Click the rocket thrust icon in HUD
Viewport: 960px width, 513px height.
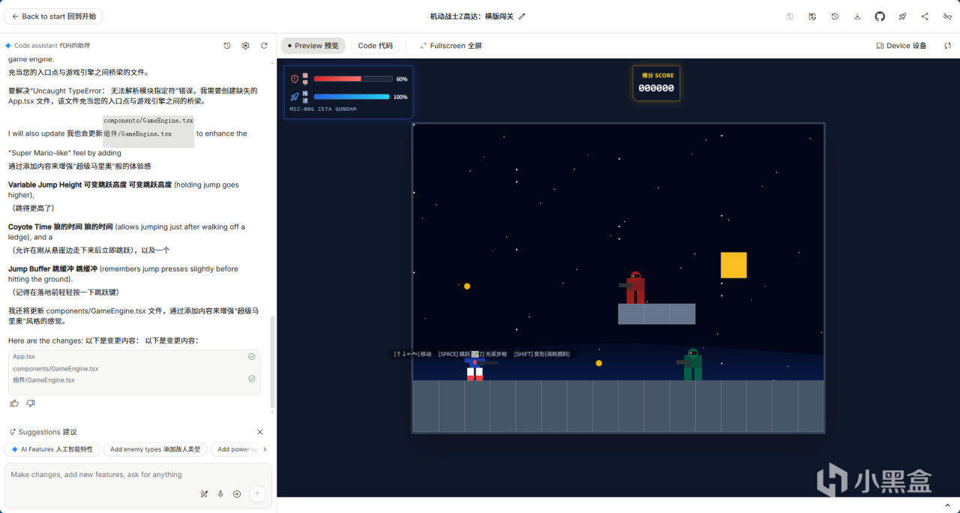point(295,97)
